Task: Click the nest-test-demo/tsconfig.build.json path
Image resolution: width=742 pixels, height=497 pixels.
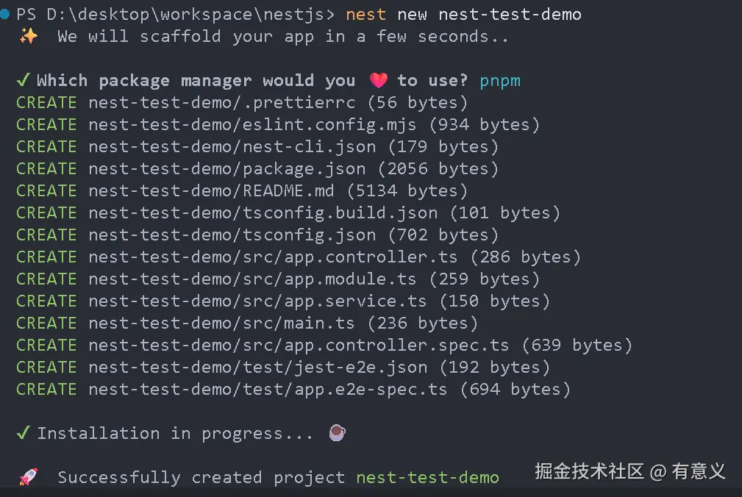Action: 263,213
